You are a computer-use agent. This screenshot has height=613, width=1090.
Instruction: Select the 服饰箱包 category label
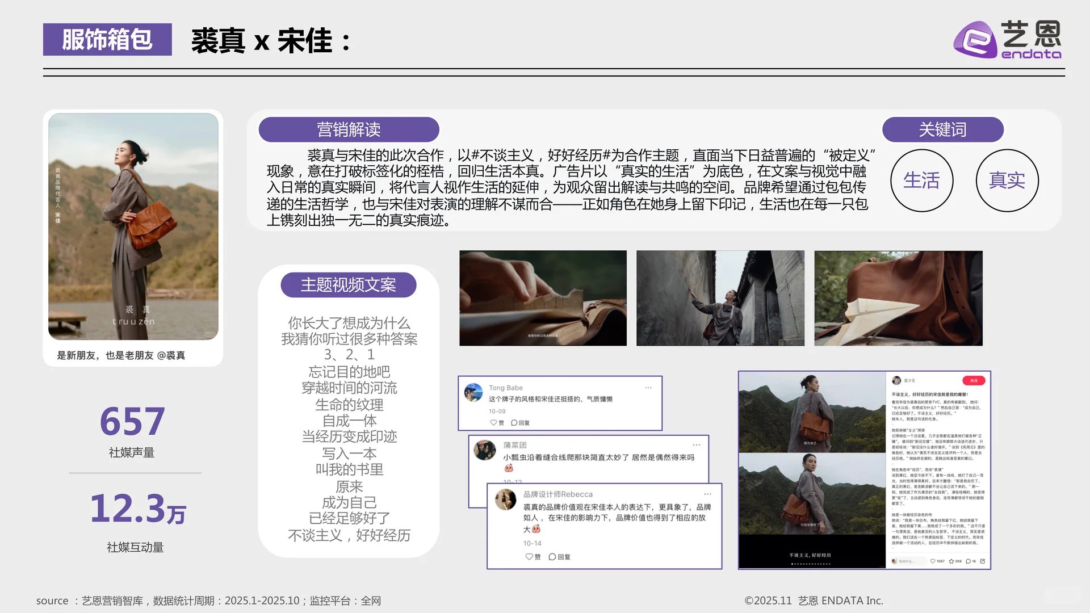(107, 39)
